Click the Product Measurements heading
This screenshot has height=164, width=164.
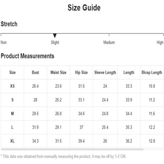click(27, 56)
